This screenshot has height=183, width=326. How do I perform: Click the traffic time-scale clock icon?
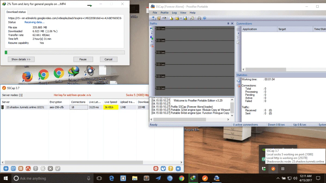[x=152, y=29]
